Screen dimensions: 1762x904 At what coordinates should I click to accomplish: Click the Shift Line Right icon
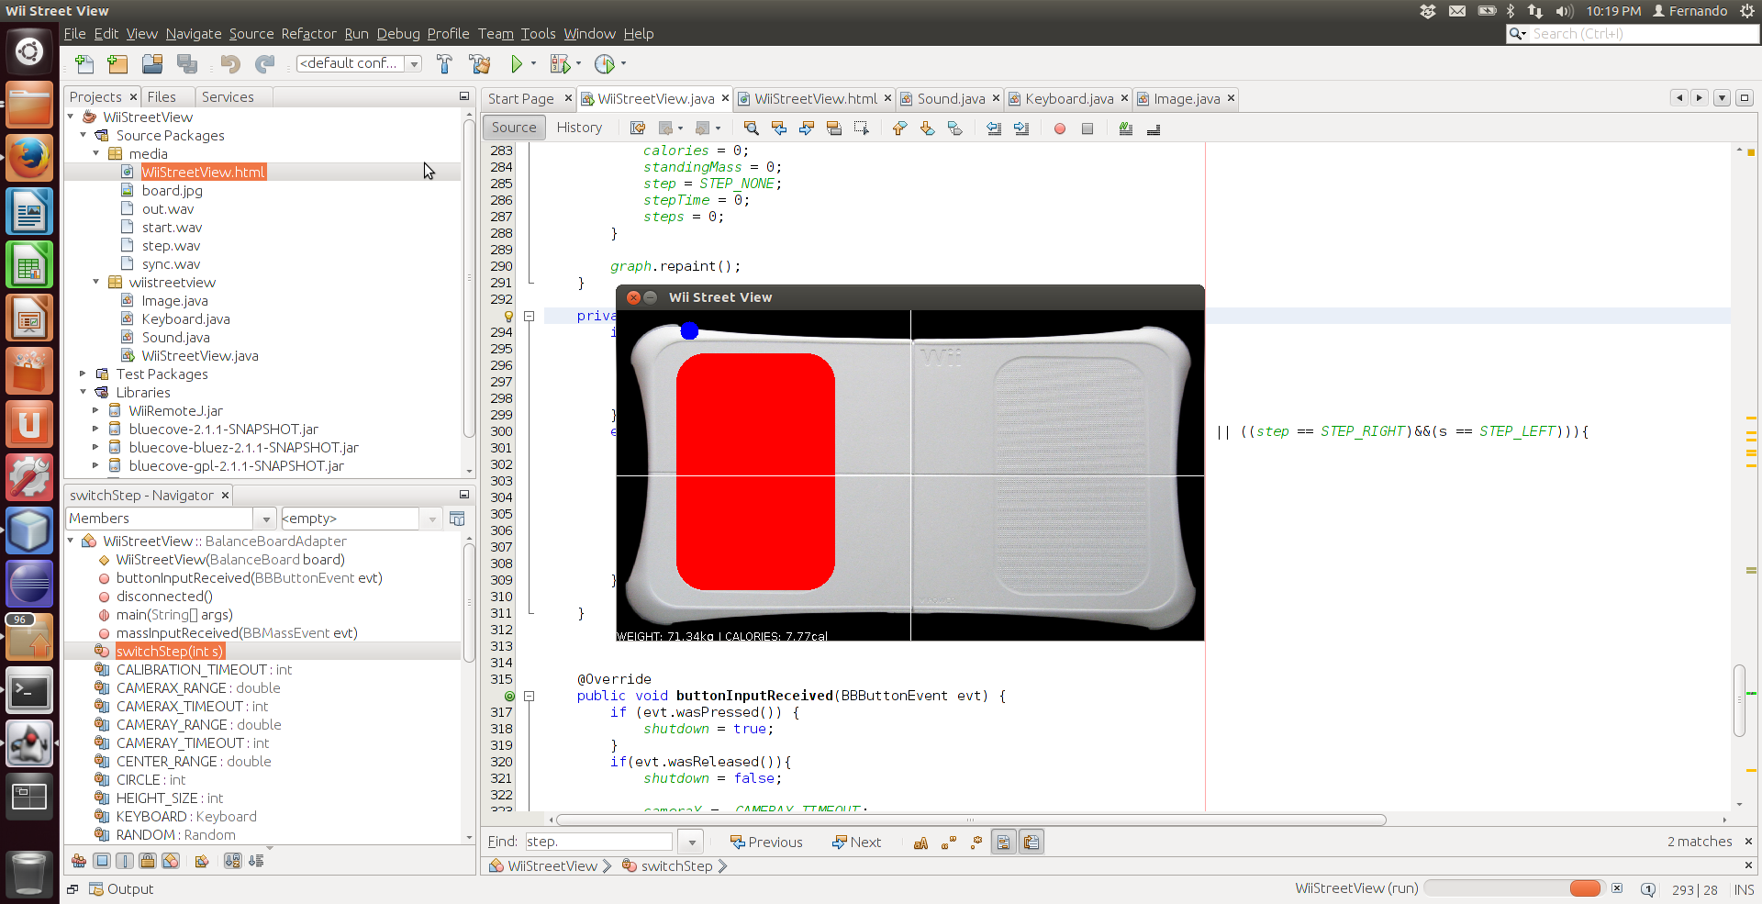pos(1020,128)
